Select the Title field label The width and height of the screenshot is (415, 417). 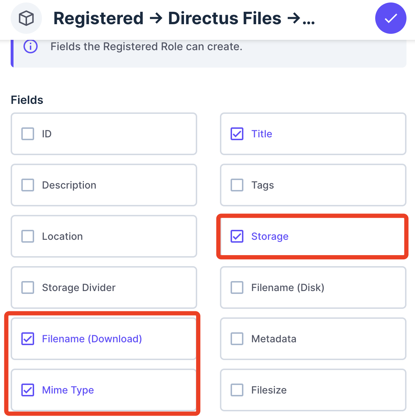coord(262,134)
